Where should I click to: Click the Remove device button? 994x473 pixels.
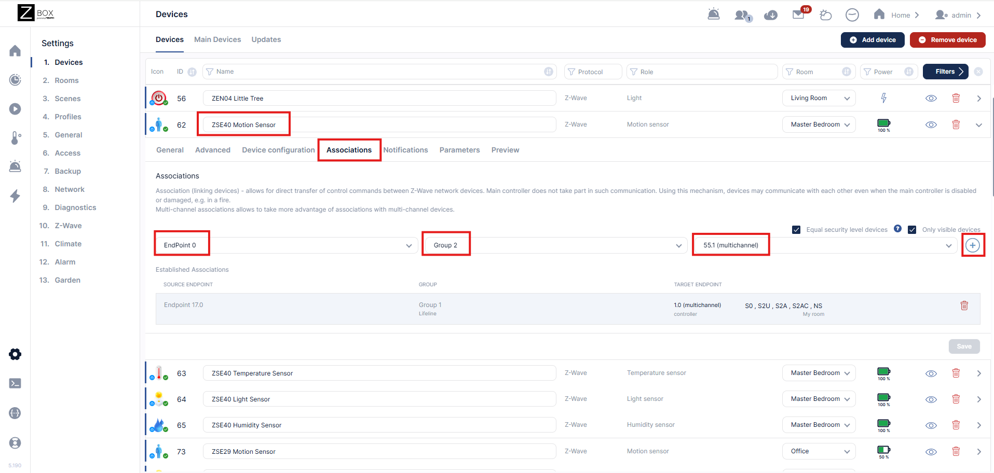[x=948, y=40]
